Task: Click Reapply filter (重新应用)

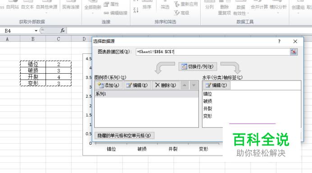Action: [186, 4]
